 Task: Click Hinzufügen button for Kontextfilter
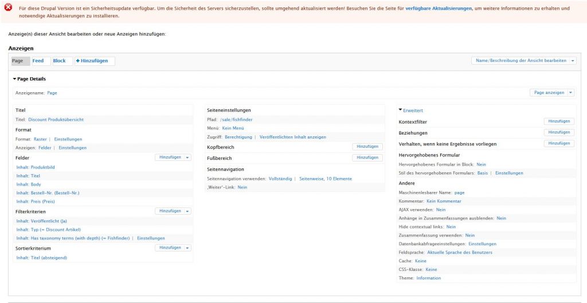(559, 121)
